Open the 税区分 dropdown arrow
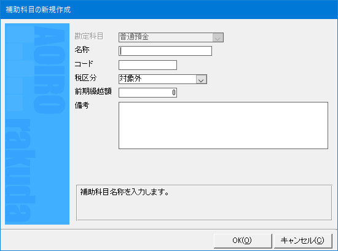 (202, 79)
